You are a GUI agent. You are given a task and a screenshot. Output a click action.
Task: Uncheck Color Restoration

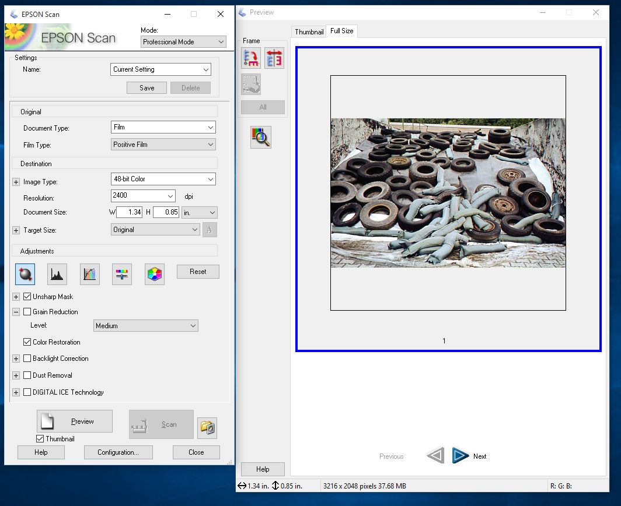tap(27, 342)
